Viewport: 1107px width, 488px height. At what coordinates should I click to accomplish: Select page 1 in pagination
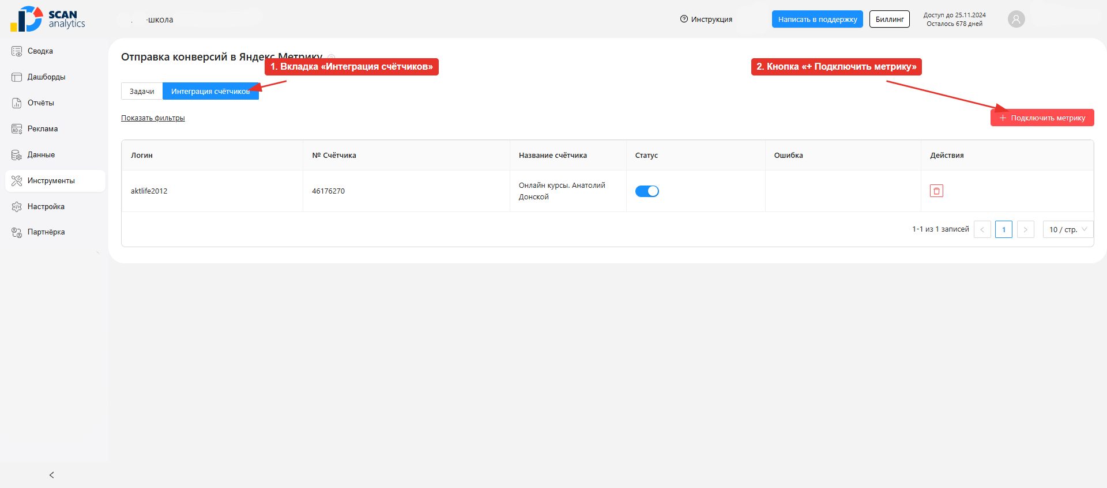tap(1003, 229)
